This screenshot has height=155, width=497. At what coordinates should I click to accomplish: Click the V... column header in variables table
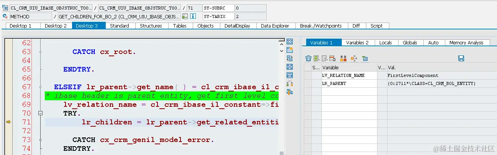click(x=382, y=67)
